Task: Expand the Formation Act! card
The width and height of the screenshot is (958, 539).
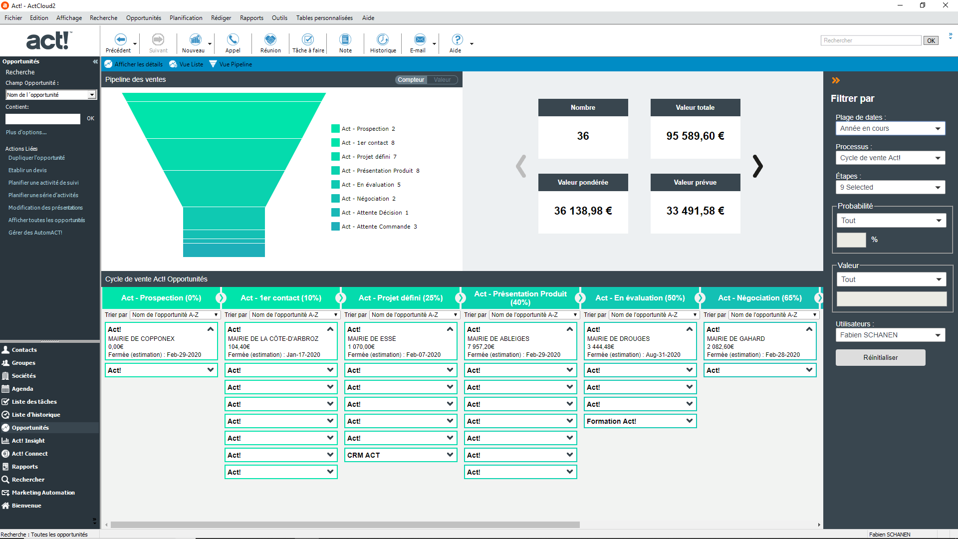Action: (x=690, y=421)
